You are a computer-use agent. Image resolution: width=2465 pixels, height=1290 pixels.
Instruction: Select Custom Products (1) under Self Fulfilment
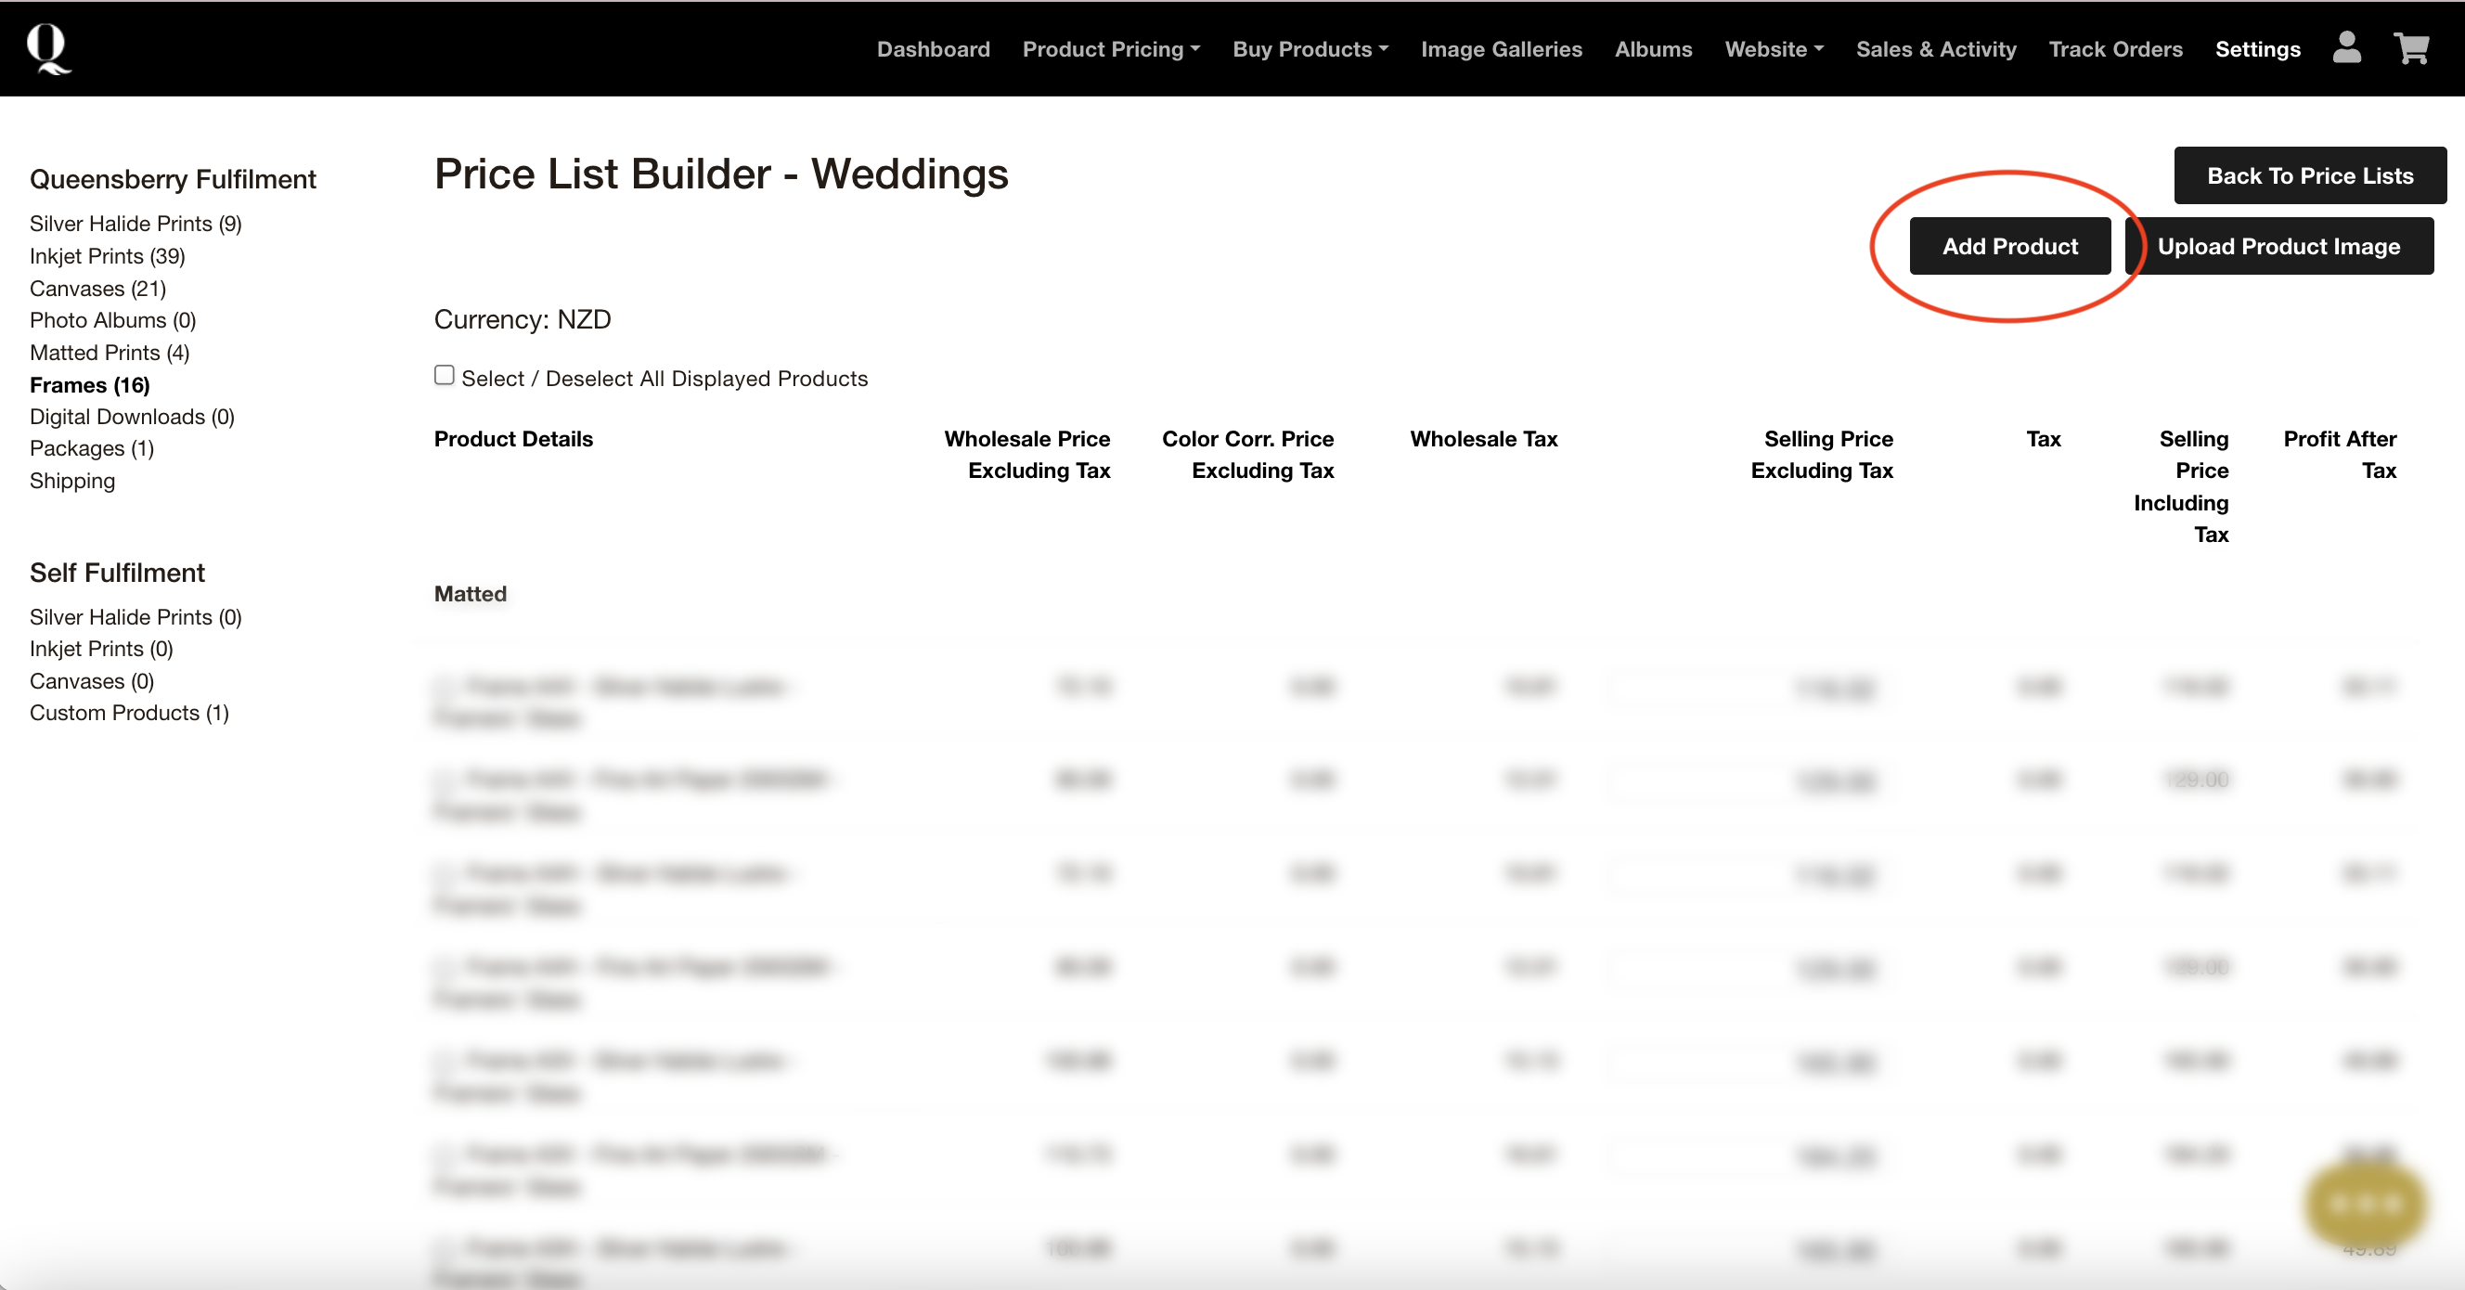tap(129, 713)
